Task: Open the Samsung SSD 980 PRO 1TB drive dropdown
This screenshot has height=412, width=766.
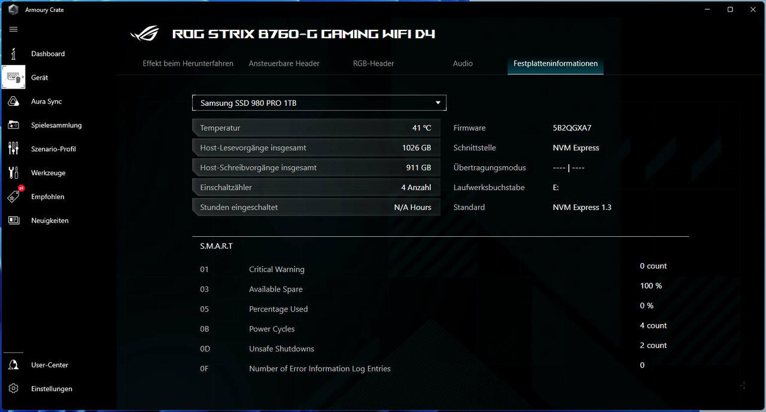Action: click(319, 103)
